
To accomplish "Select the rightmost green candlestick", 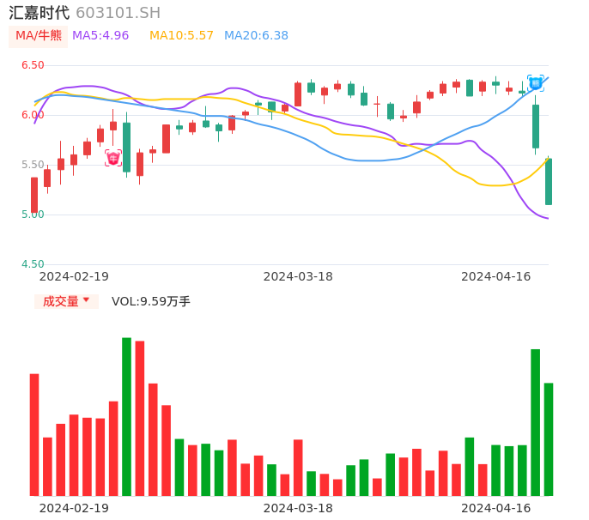I will pyautogui.click(x=549, y=181).
